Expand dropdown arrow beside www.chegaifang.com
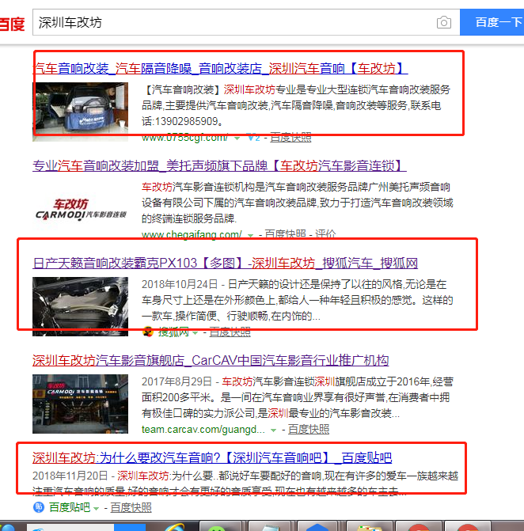The image size is (524, 531). pyautogui.click(x=250, y=235)
